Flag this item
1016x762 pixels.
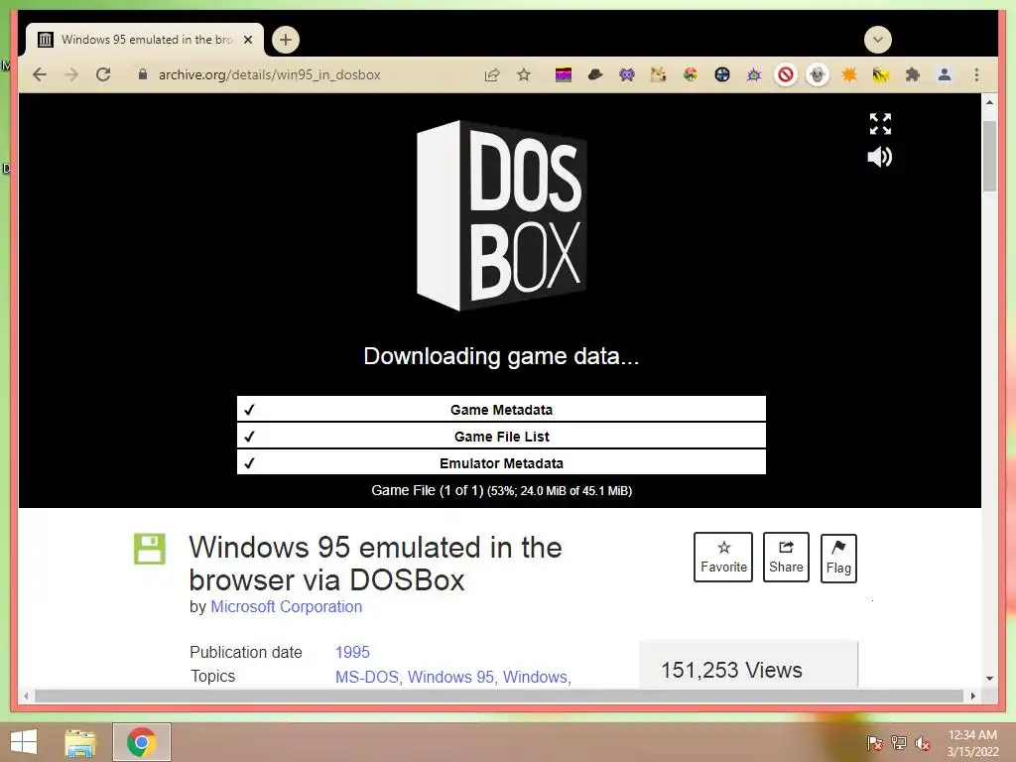pos(838,559)
